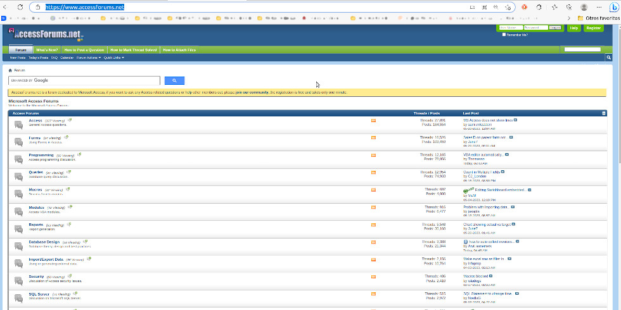
Task: Open the FAQ link
Action: (x=54, y=58)
